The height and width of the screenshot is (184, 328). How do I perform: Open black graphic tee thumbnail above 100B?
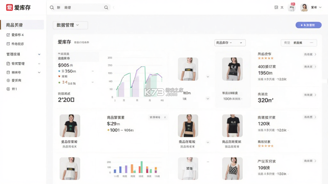click(x=232, y=69)
